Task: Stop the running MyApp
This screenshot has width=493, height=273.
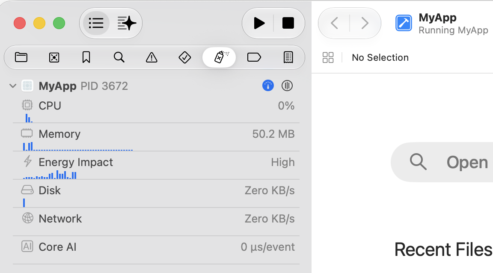Action: coord(288,23)
